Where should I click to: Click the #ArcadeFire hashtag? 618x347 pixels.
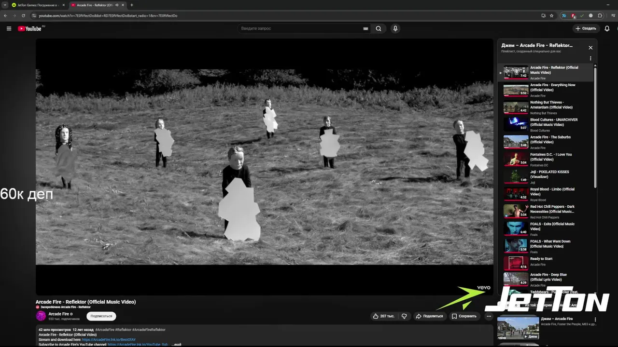(105, 330)
